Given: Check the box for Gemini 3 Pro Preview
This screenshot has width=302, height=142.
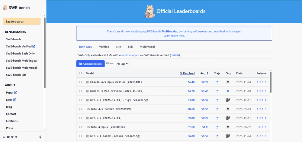Looking at the screenshot, I should [80, 91].
